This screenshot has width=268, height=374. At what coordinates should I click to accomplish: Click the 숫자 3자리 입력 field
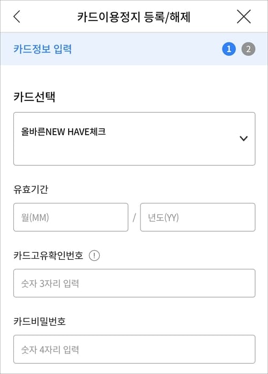point(135,283)
